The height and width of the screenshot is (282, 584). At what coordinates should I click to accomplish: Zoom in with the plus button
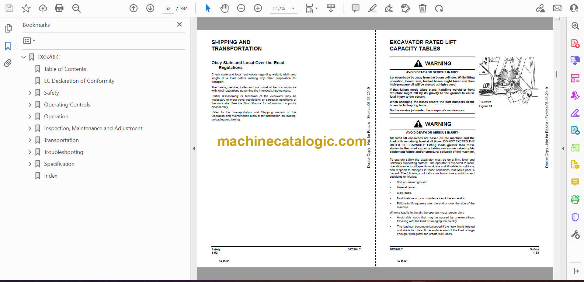point(258,8)
